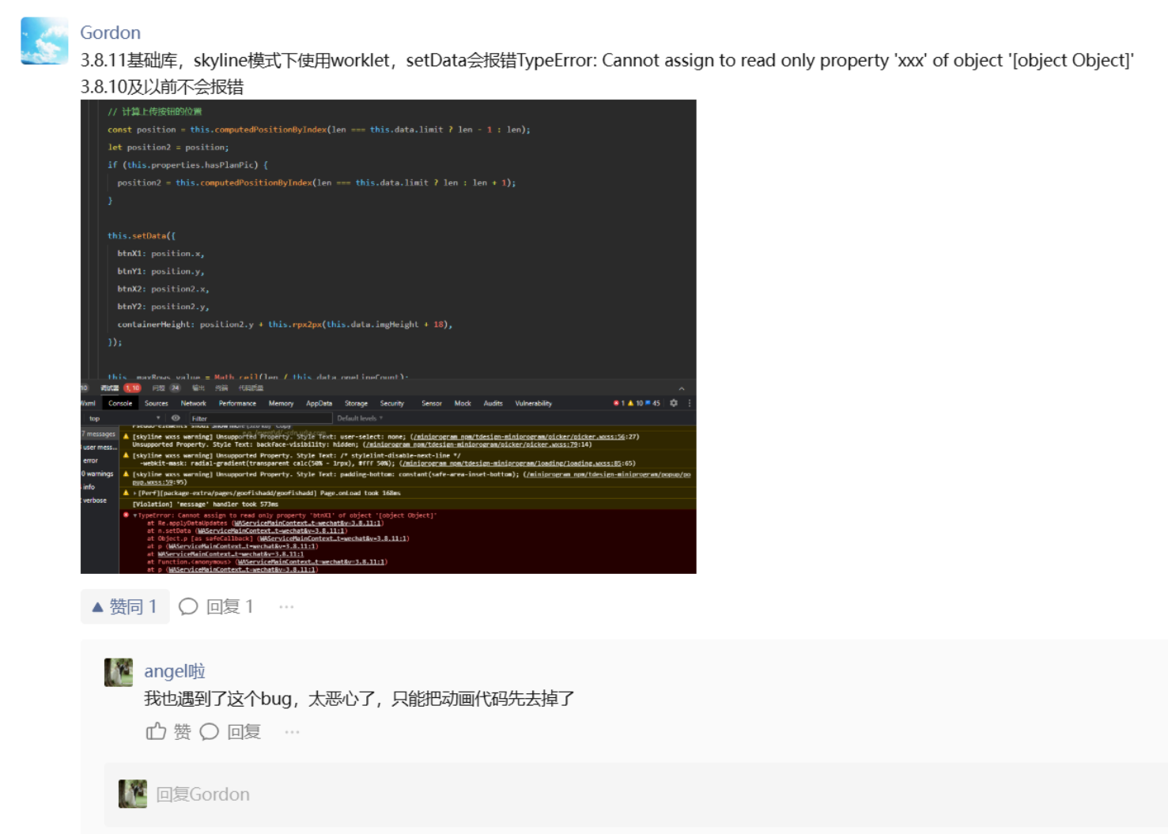Select '7 messages' console sidebar filter
This screenshot has width=1168, height=834.
(100, 434)
